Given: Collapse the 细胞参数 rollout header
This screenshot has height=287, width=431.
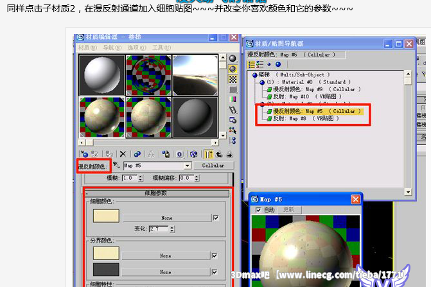Looking at the screenshot, I should tap(156, 193).
